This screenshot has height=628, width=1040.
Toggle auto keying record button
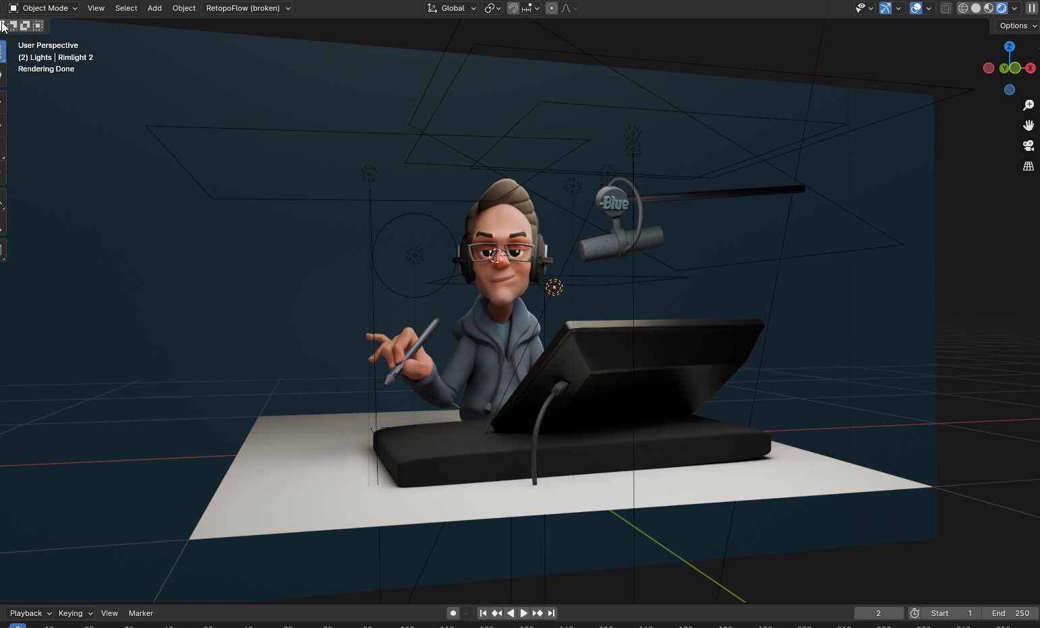coord(453,613)
